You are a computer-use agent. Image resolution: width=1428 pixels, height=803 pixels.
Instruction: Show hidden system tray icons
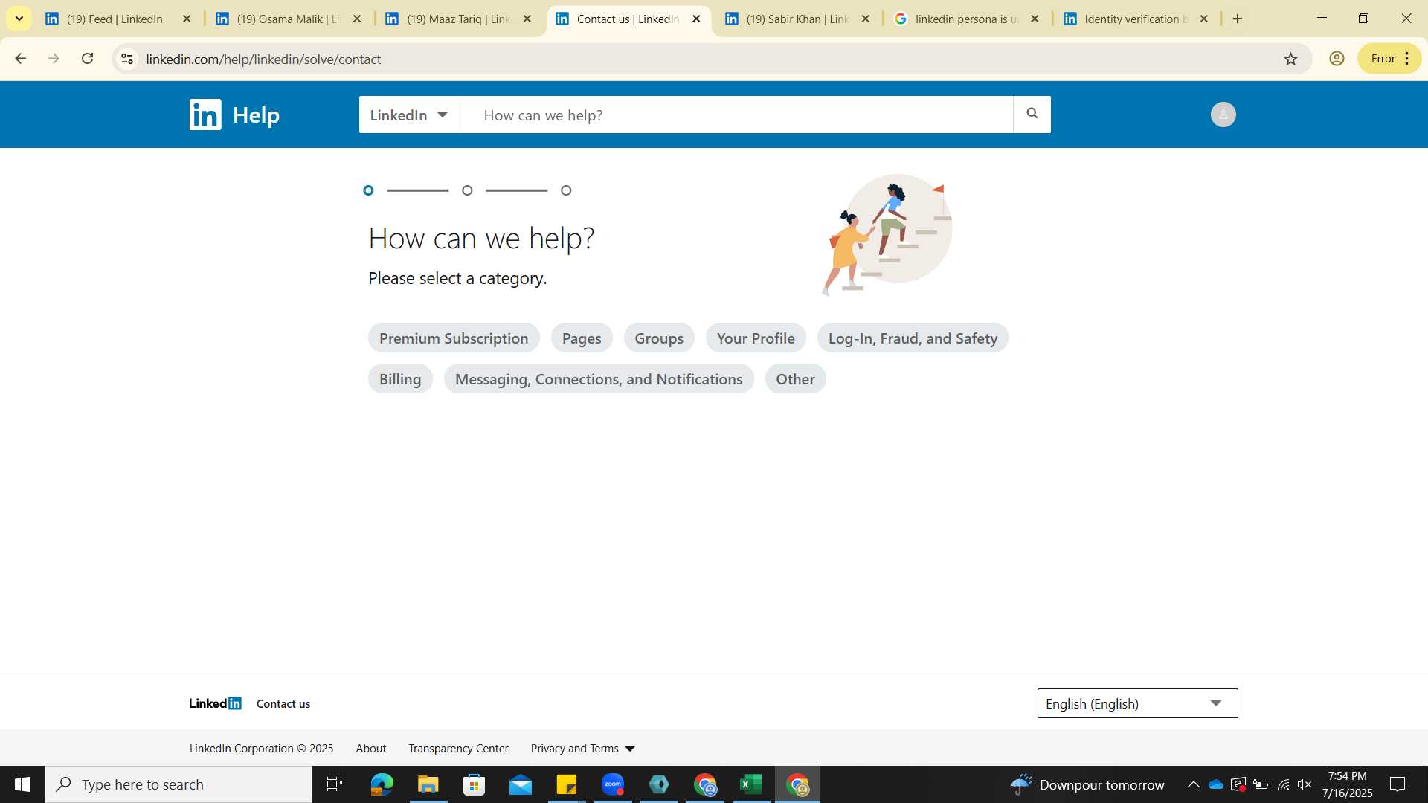[1193, 784]
